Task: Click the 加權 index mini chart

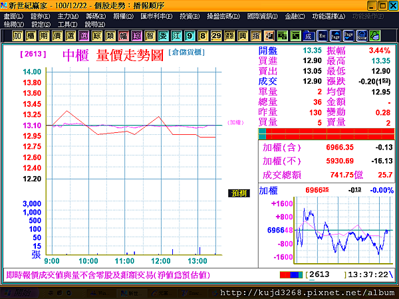Action: coord(344,230)
